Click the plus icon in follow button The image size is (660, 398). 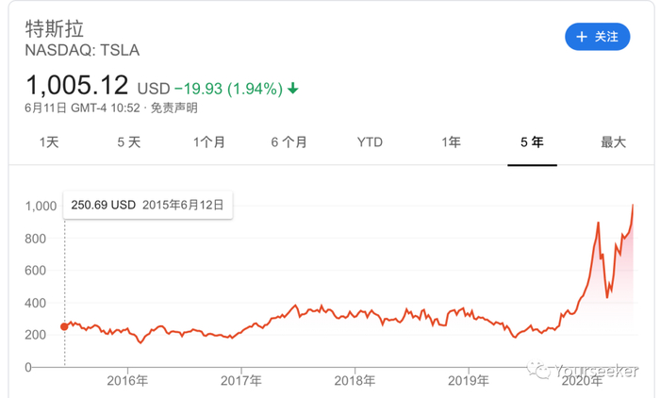[580, 37]
